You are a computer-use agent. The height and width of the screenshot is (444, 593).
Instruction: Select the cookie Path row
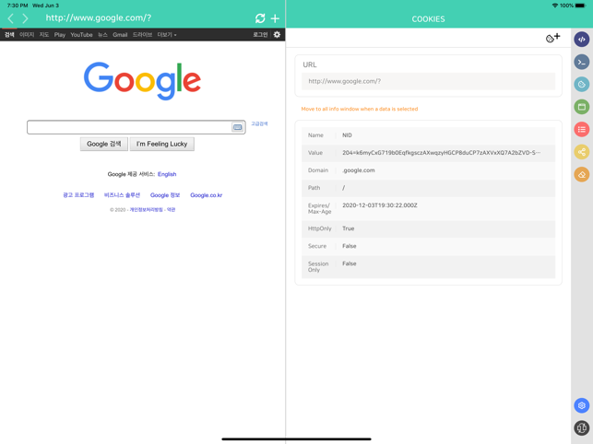coord(428,188)
